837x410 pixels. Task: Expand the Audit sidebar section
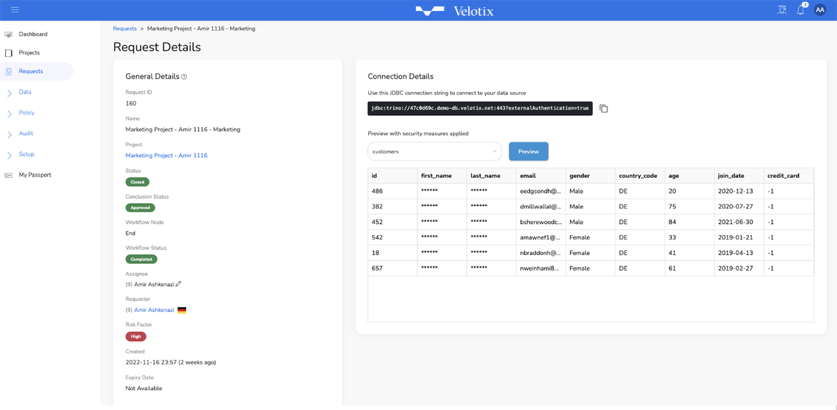tap(26, 134)
